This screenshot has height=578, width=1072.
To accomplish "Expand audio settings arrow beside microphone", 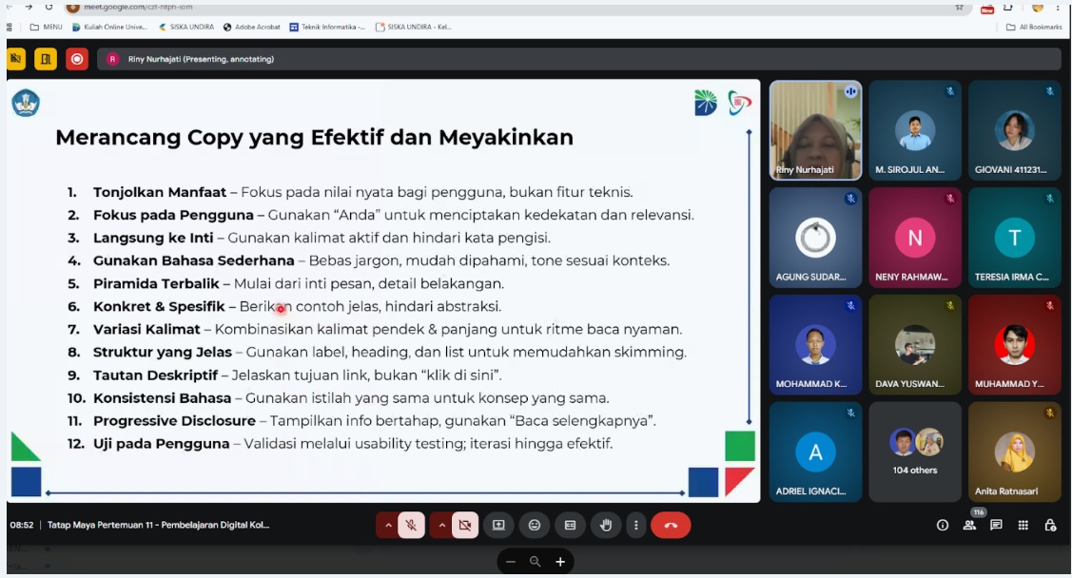I will click(388, 526).
